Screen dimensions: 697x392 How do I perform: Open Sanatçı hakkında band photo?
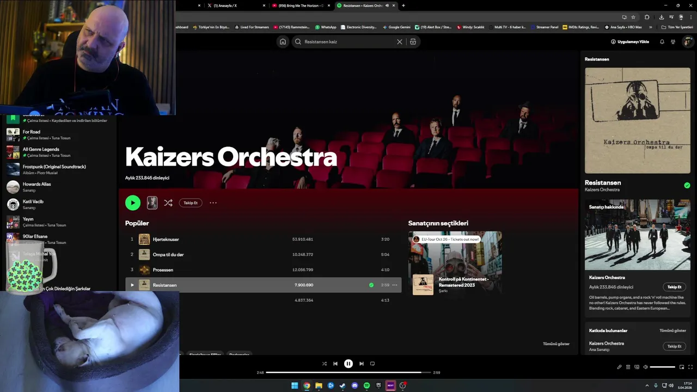tap(638, 234)
